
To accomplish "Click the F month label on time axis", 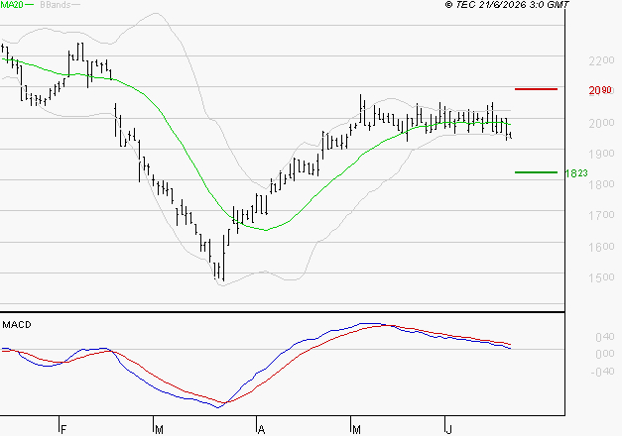I will (x=63, y=429).
